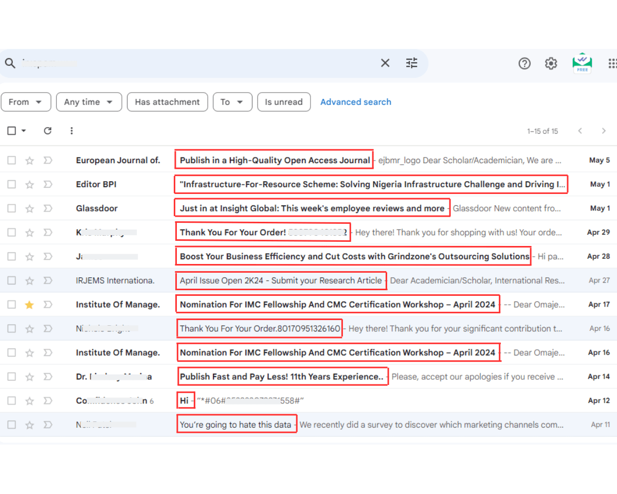617x494 pixels.
Task: Open search options filter icon
Action: point(412,63)
